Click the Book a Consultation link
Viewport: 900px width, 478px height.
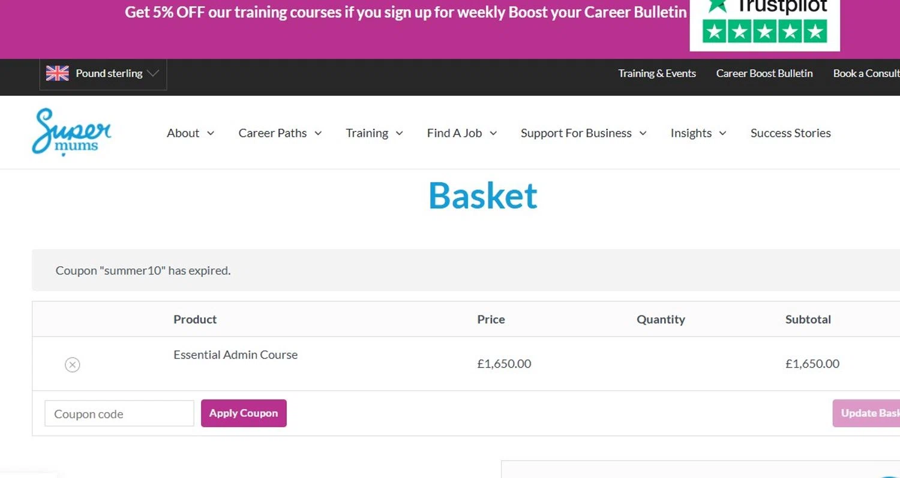pyautogui.click(x=866, y=74)
